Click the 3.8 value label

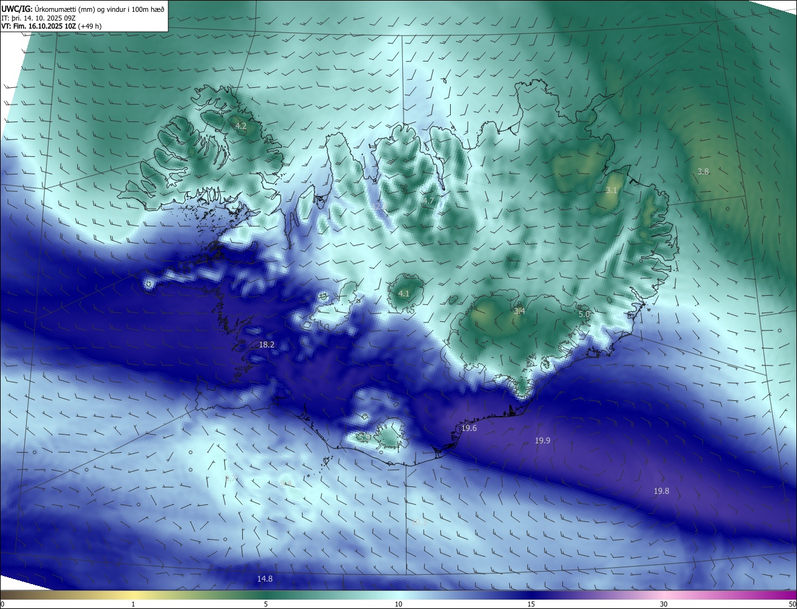(x=703, y=171)
